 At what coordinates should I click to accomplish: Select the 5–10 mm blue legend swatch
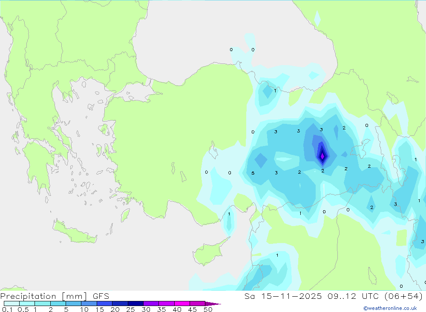(73, 303)
